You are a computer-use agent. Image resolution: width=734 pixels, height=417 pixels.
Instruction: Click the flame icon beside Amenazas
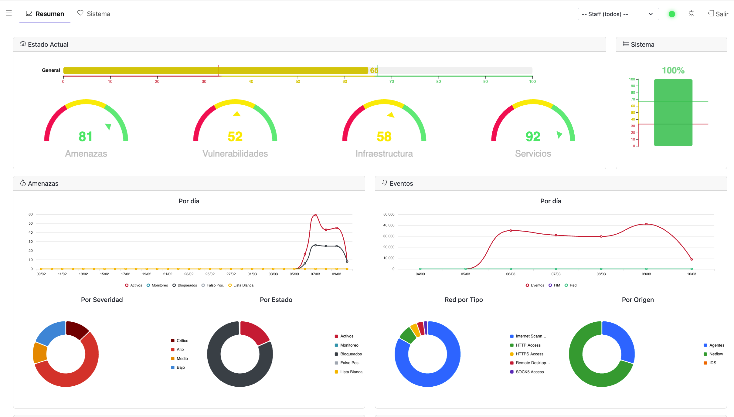click(23, 183)
